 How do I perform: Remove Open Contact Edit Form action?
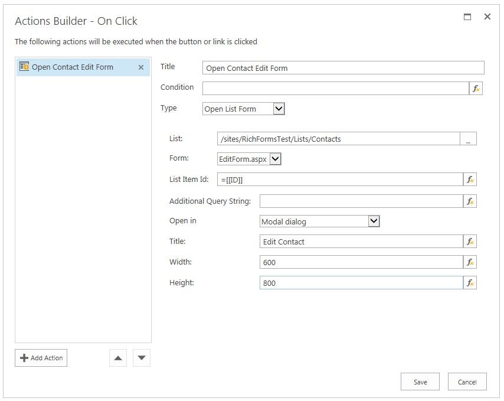click(x=141, y=67)
